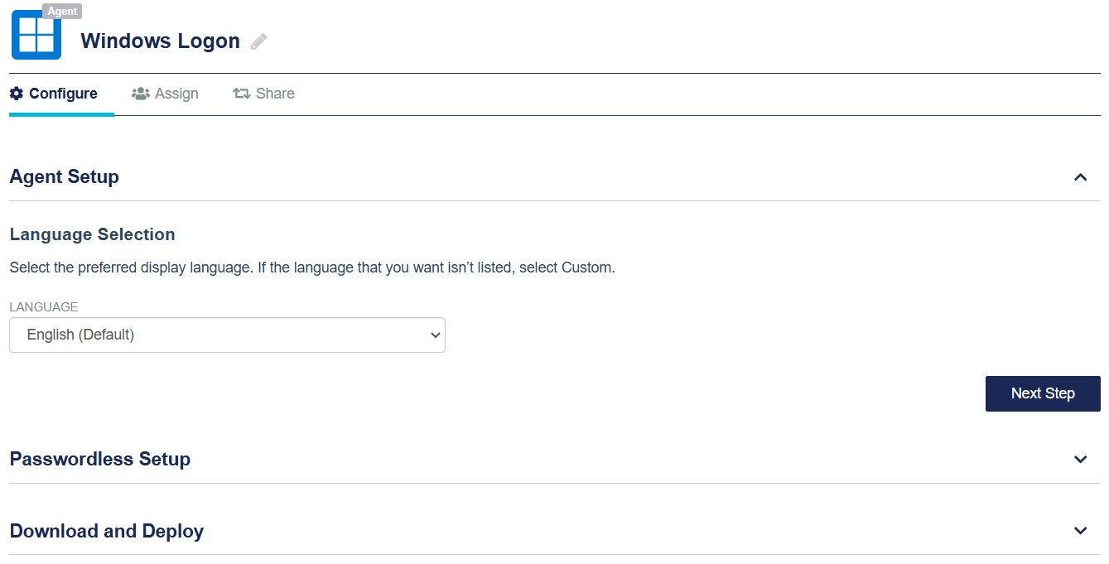Collapse the Agent Setup section chevron
The image size is (1109, 564).
(x=1080, y=177)
